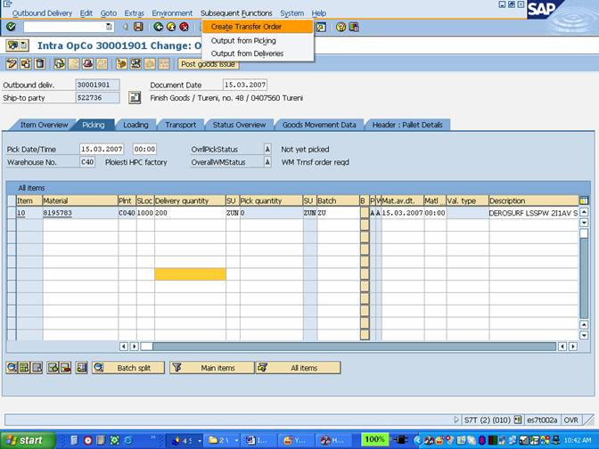Click table configuration icon at grid corner
This screenshot has height=449, width=599.
(584, 200)
